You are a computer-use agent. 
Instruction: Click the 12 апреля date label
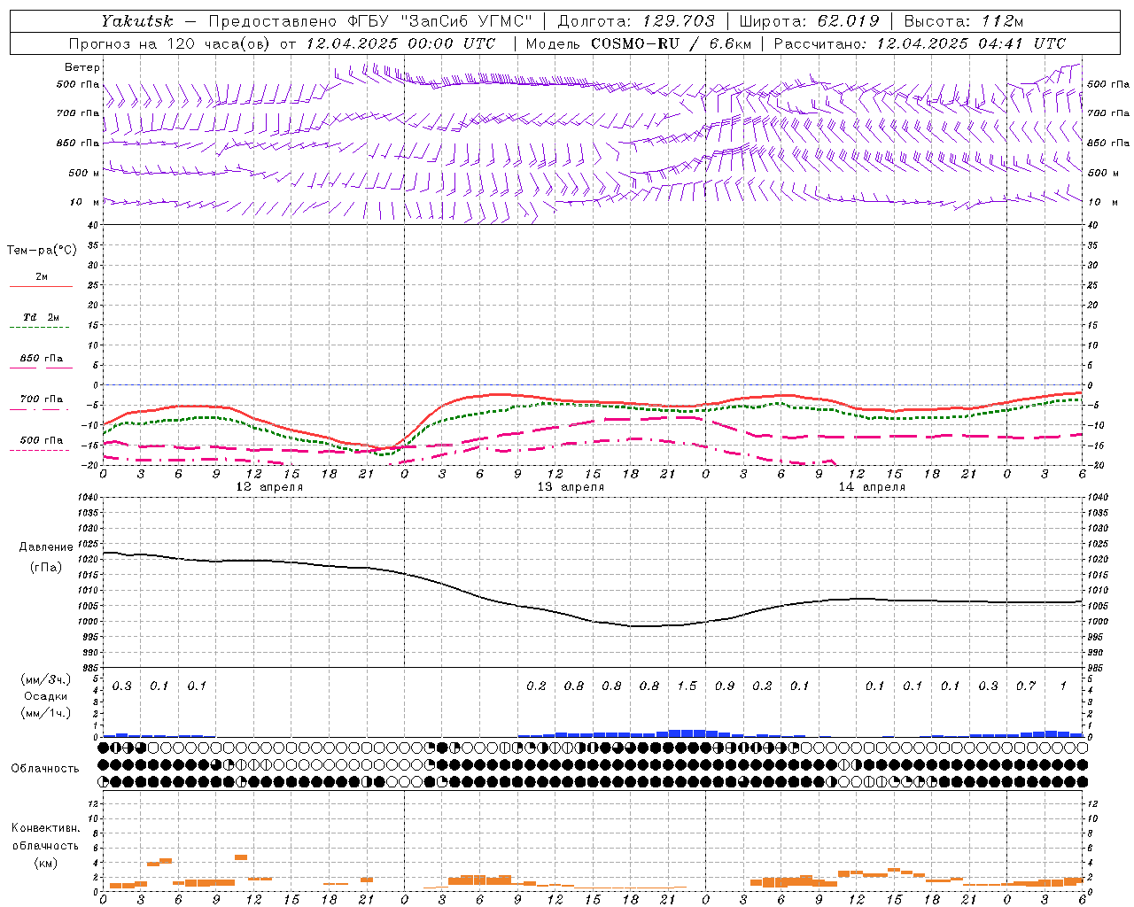(269, 487)
